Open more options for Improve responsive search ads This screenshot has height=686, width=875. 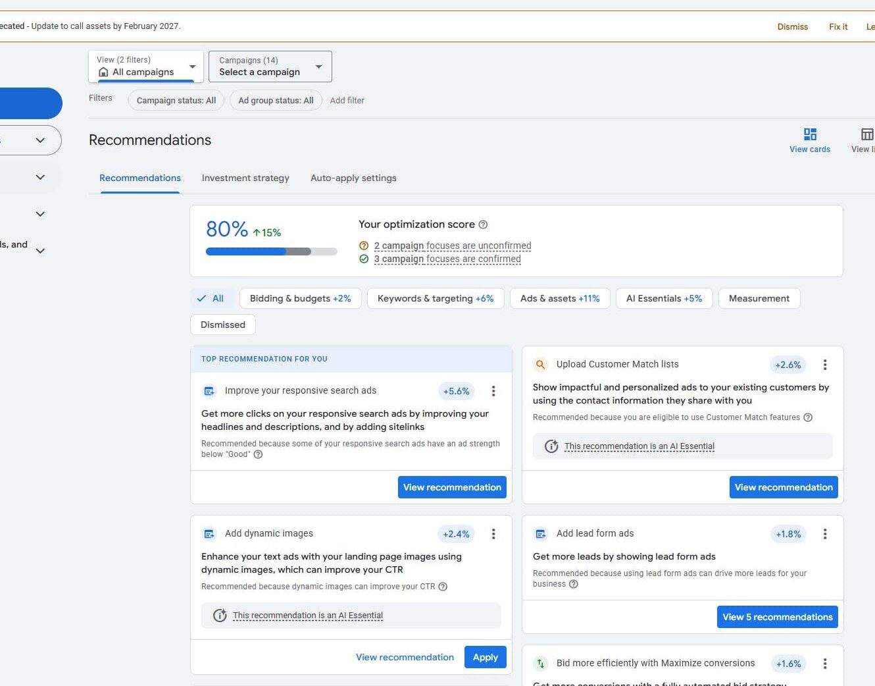(493, 391)
